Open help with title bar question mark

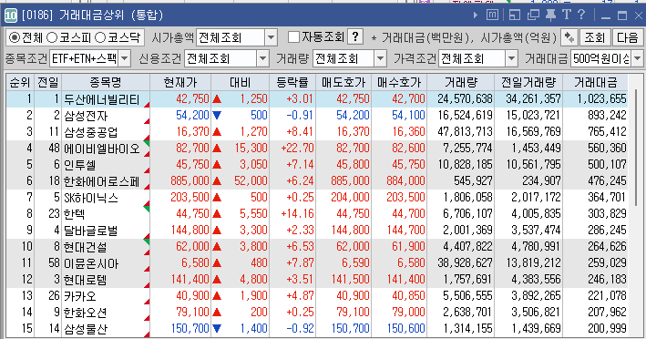tap(581, 15)
